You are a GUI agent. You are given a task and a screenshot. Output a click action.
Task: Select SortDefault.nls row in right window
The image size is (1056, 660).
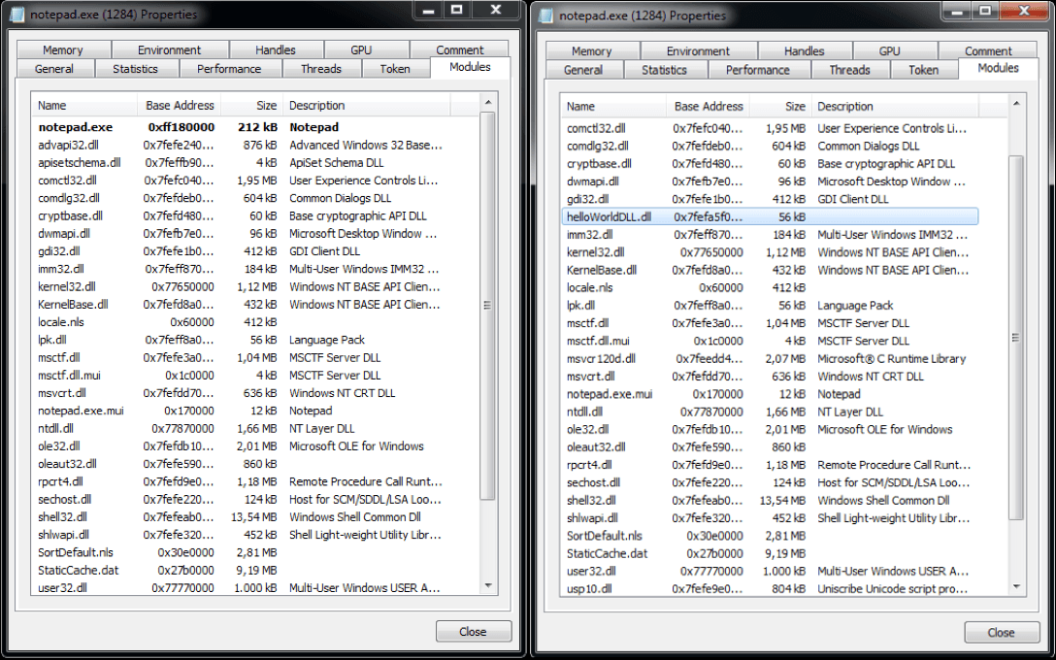[x=770, y=536]
